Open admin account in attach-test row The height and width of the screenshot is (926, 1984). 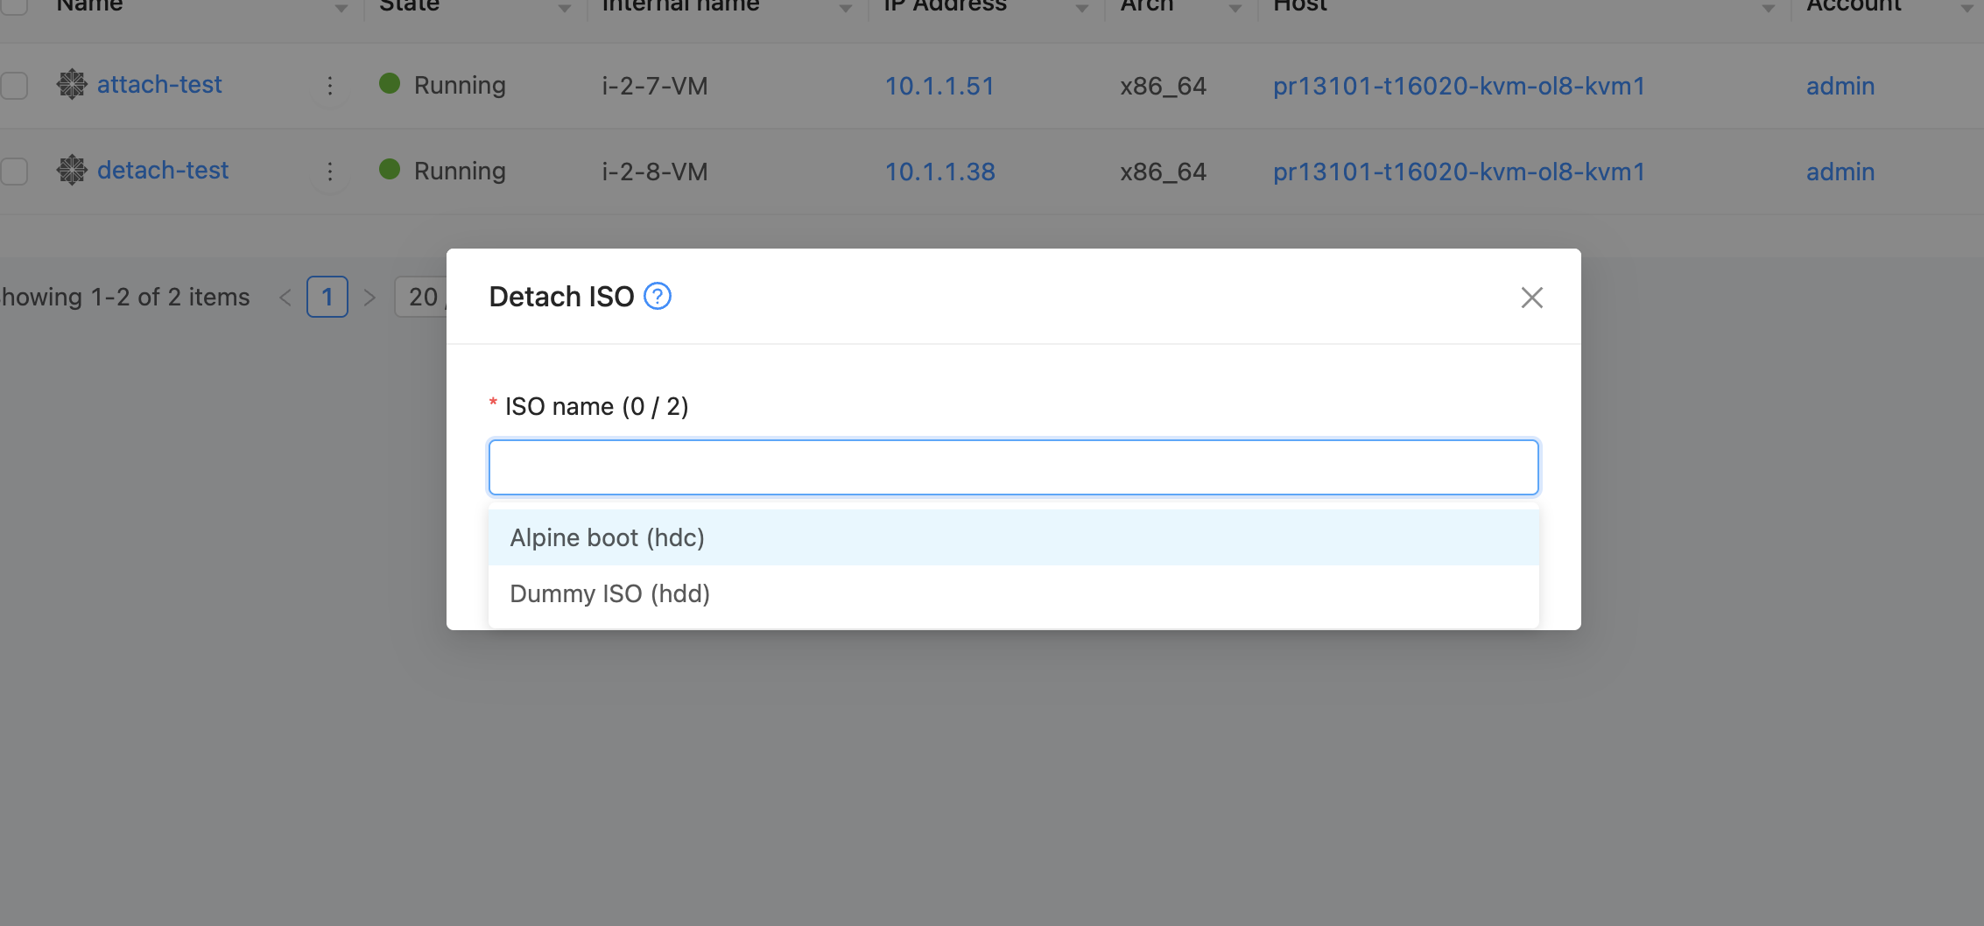[1840, 86]
